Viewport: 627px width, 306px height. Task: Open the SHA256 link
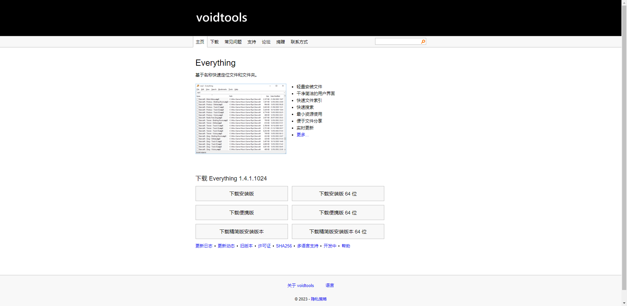point(284,246)
